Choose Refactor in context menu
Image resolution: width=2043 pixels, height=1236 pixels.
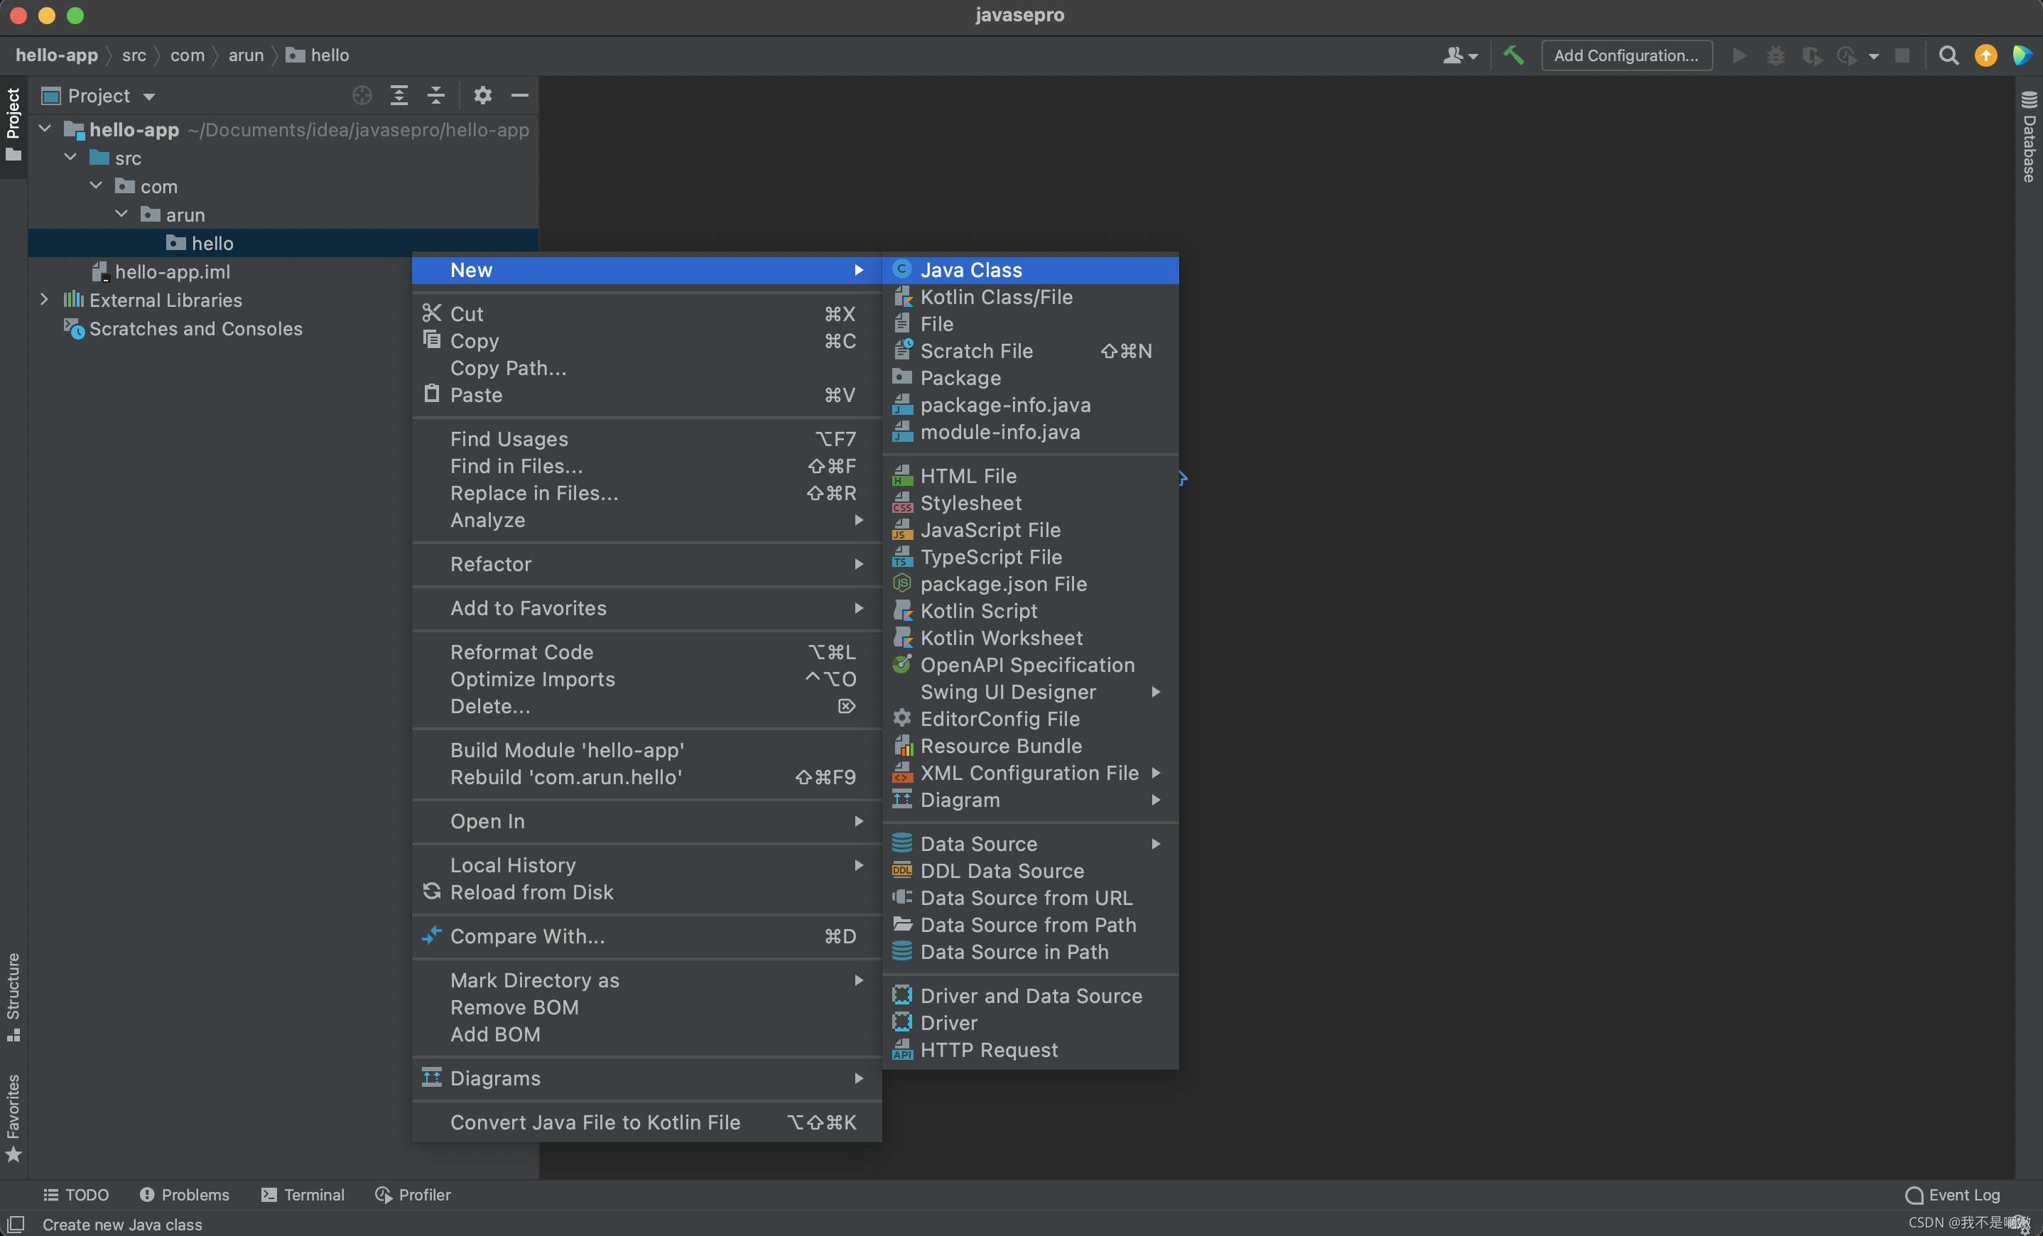[646, 564]
